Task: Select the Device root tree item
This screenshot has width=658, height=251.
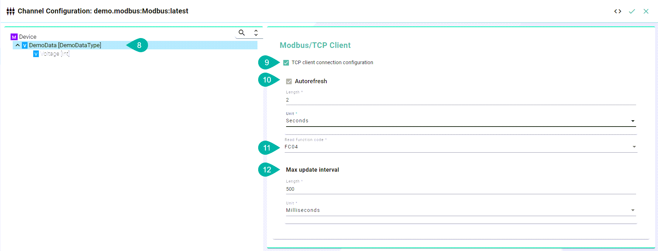Action: (28, 37)
